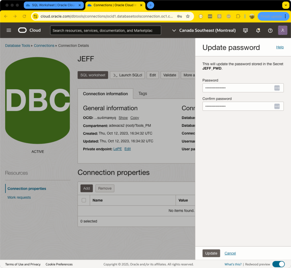
Task: Click the browser address bar URL
Action: pos(107,16)
